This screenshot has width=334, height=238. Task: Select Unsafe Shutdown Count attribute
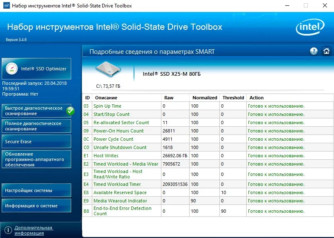tap(120, 147)
